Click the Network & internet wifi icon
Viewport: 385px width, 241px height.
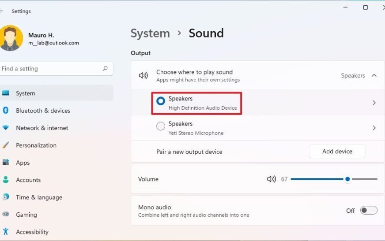point(6,128)
